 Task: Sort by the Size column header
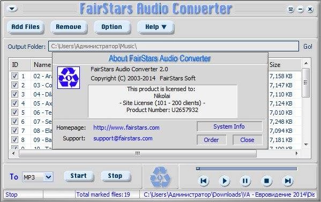(x=285, y=65)
